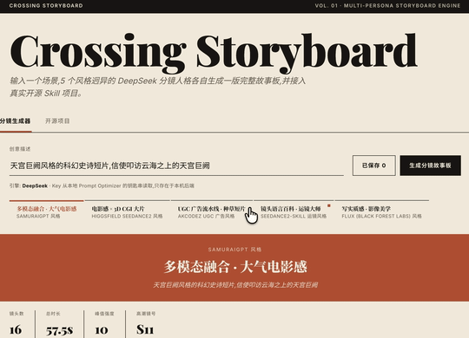Screen dimensions: 469x338
Task: Select the 电影感×3D CGI大片 persona tab
Action: coord(127,212)
